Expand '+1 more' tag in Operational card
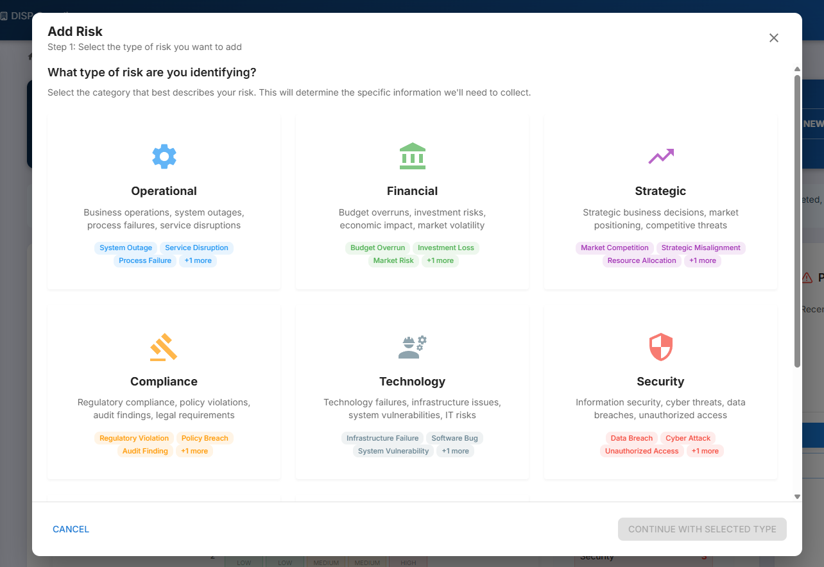Screen dimensions: 824x567 198,261
